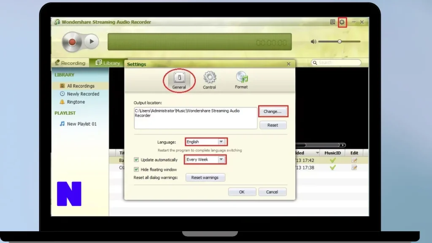The width and height of the screenshot is (432, 243).
Task: Click MusicID checkmark for 17:42 row
Action: coord(332,160)
